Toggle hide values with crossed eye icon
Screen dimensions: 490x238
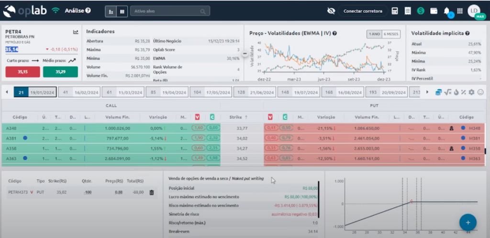coord(331,11)
